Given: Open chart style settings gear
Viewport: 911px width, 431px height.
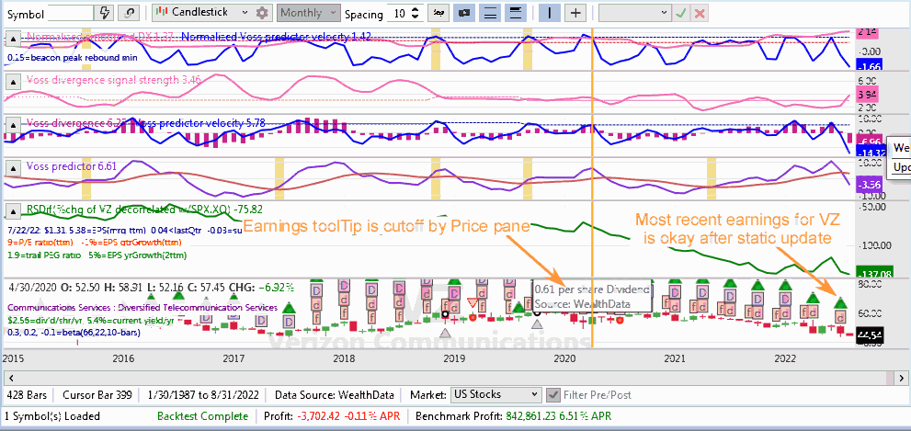Looking at the screenshot, I should click(x=263, y=12).
